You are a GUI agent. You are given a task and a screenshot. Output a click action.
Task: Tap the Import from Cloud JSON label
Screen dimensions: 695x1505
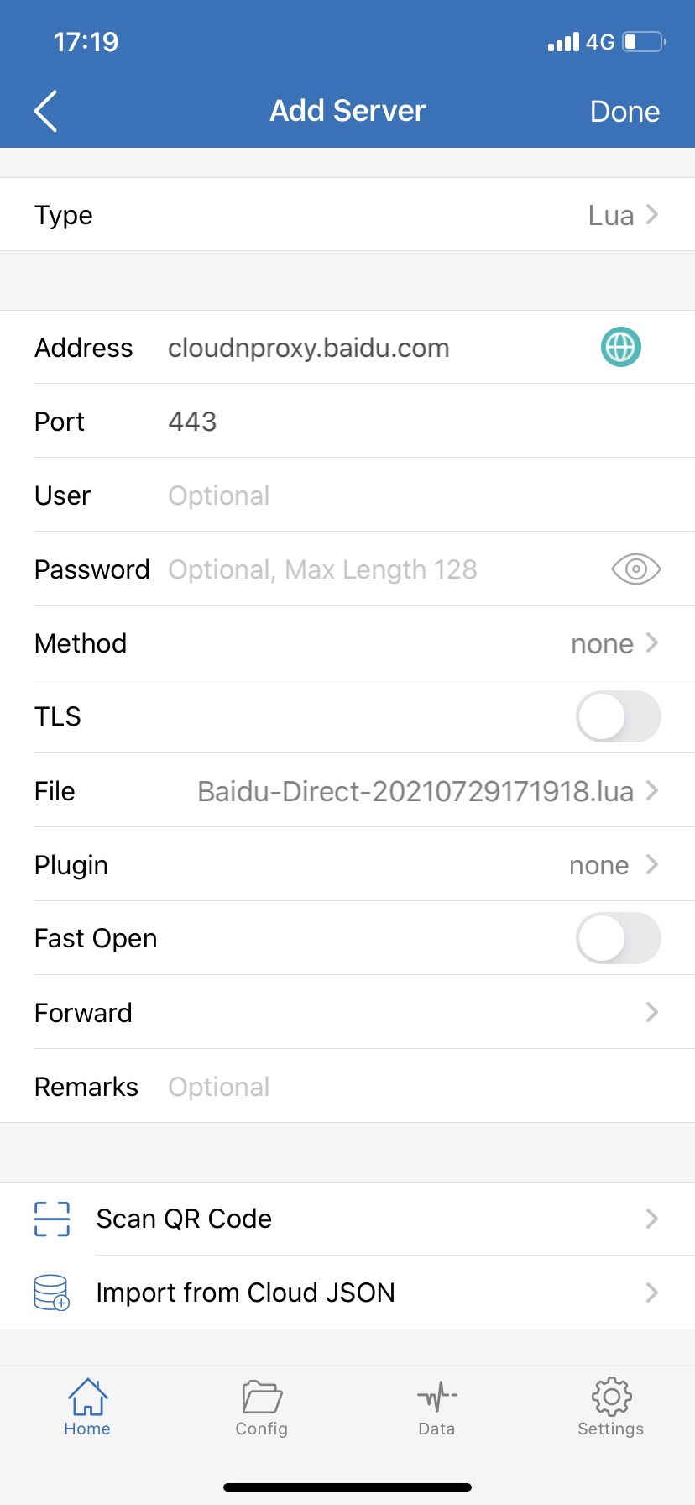pyautogui.click(x=245, y=1293)
